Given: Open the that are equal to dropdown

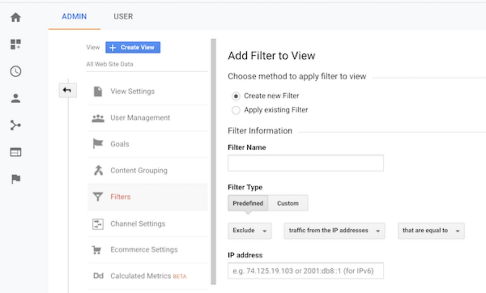Looking at the screenshot, I should [x=430, y=230].
